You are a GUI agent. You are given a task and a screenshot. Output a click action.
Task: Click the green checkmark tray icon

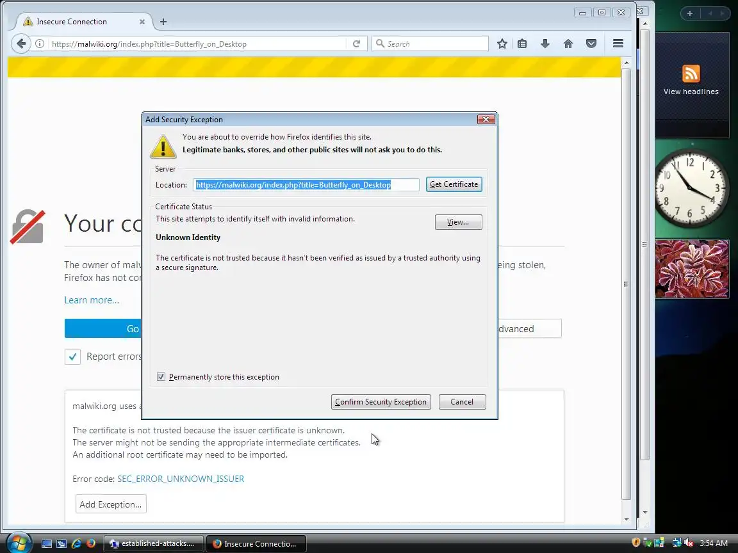click(x=648, y=543)
